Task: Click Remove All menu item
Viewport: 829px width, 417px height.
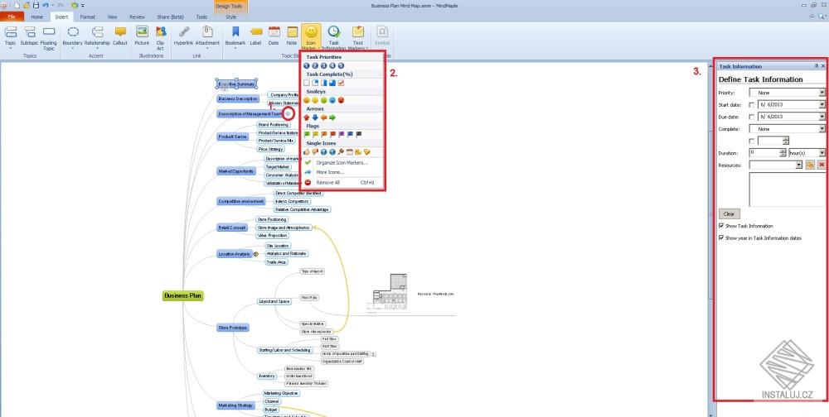Action: click(342, 182)
